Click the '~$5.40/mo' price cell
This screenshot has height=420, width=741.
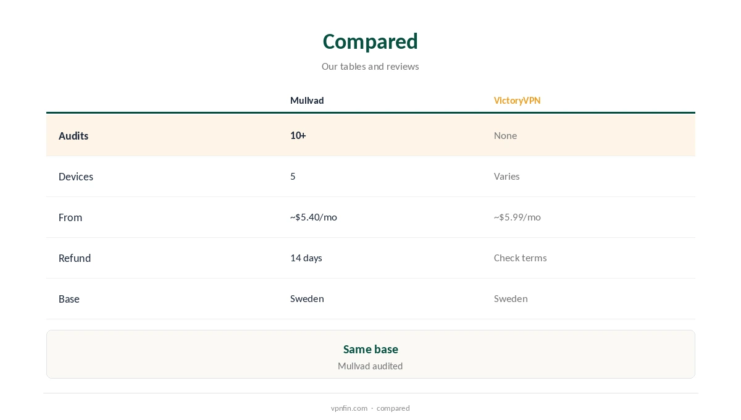tap(314, 217)
